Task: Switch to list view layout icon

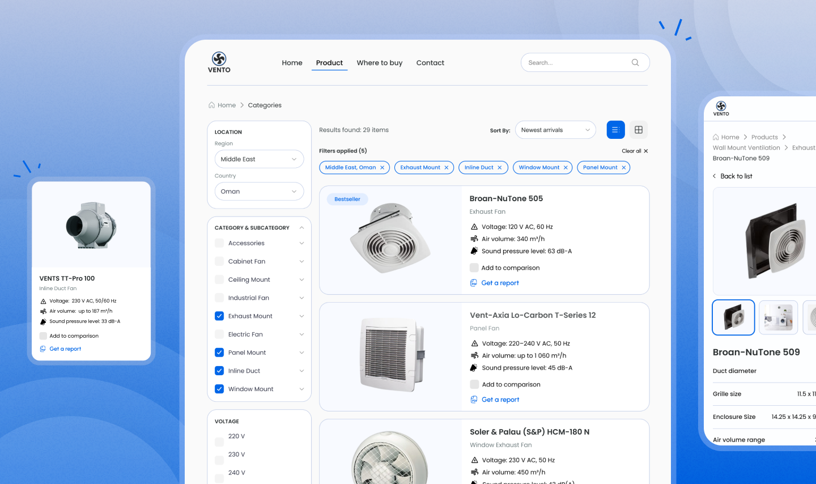Action: pos(615,130)
